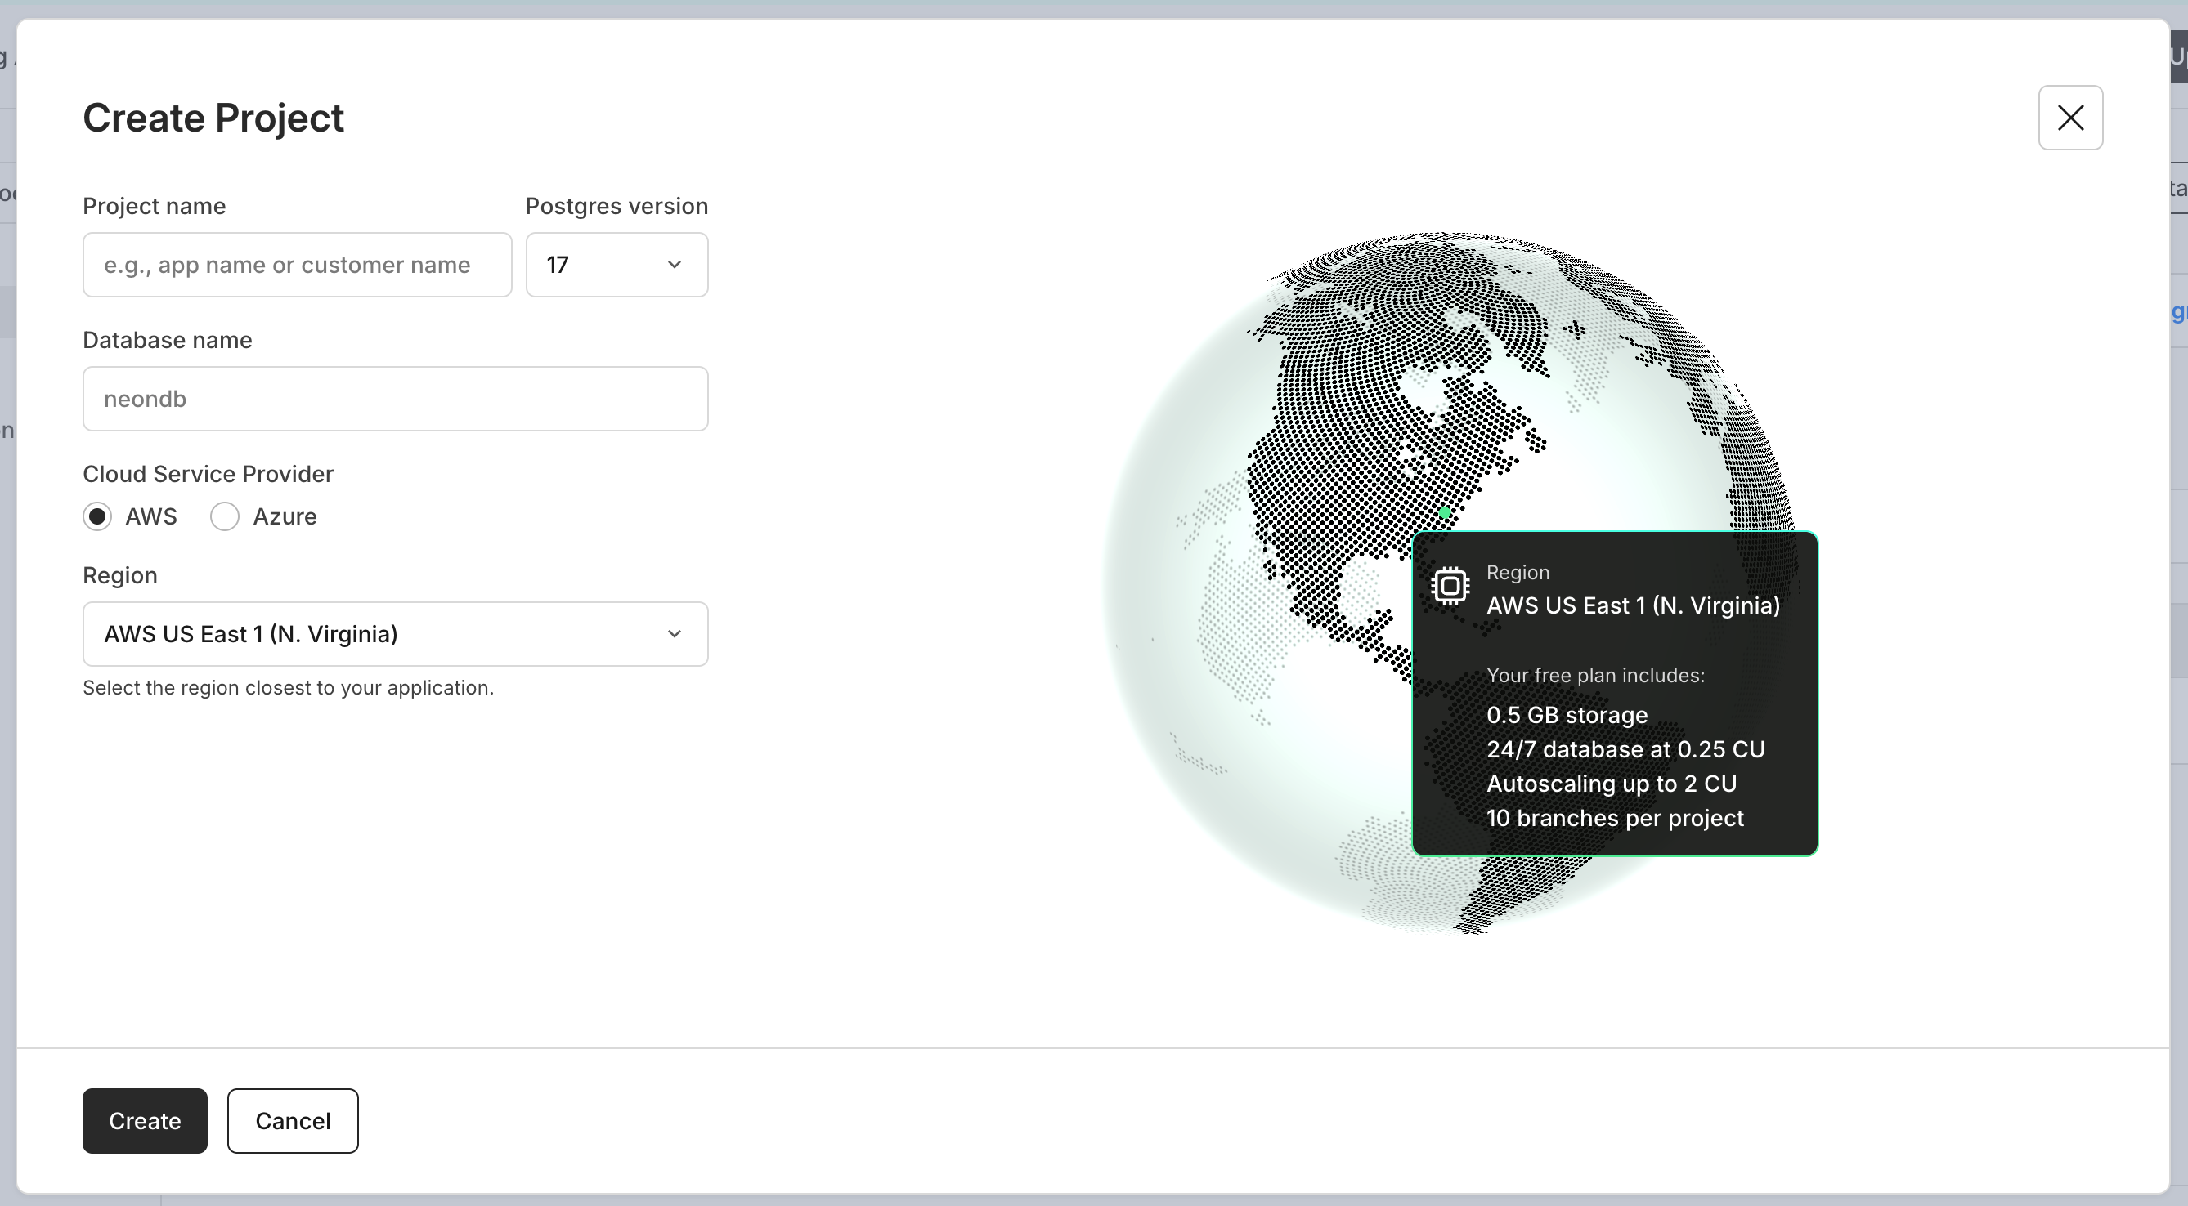The width and height of the screenshot is (2188, 1206).
Task: Click the Azure label text
Action: [285, 517]
